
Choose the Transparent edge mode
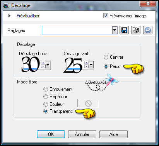point(46,111)
